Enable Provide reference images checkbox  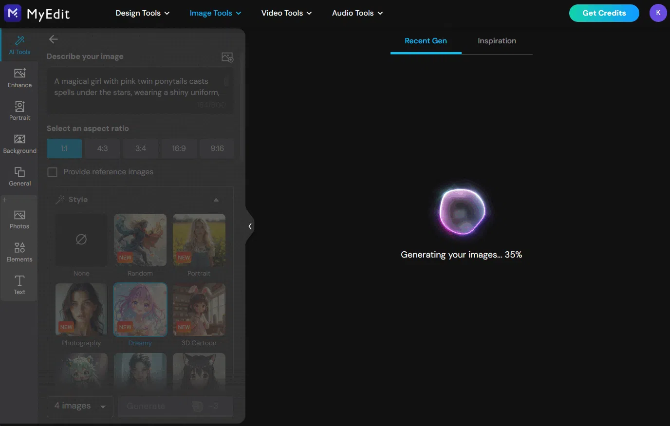(53, 172)
